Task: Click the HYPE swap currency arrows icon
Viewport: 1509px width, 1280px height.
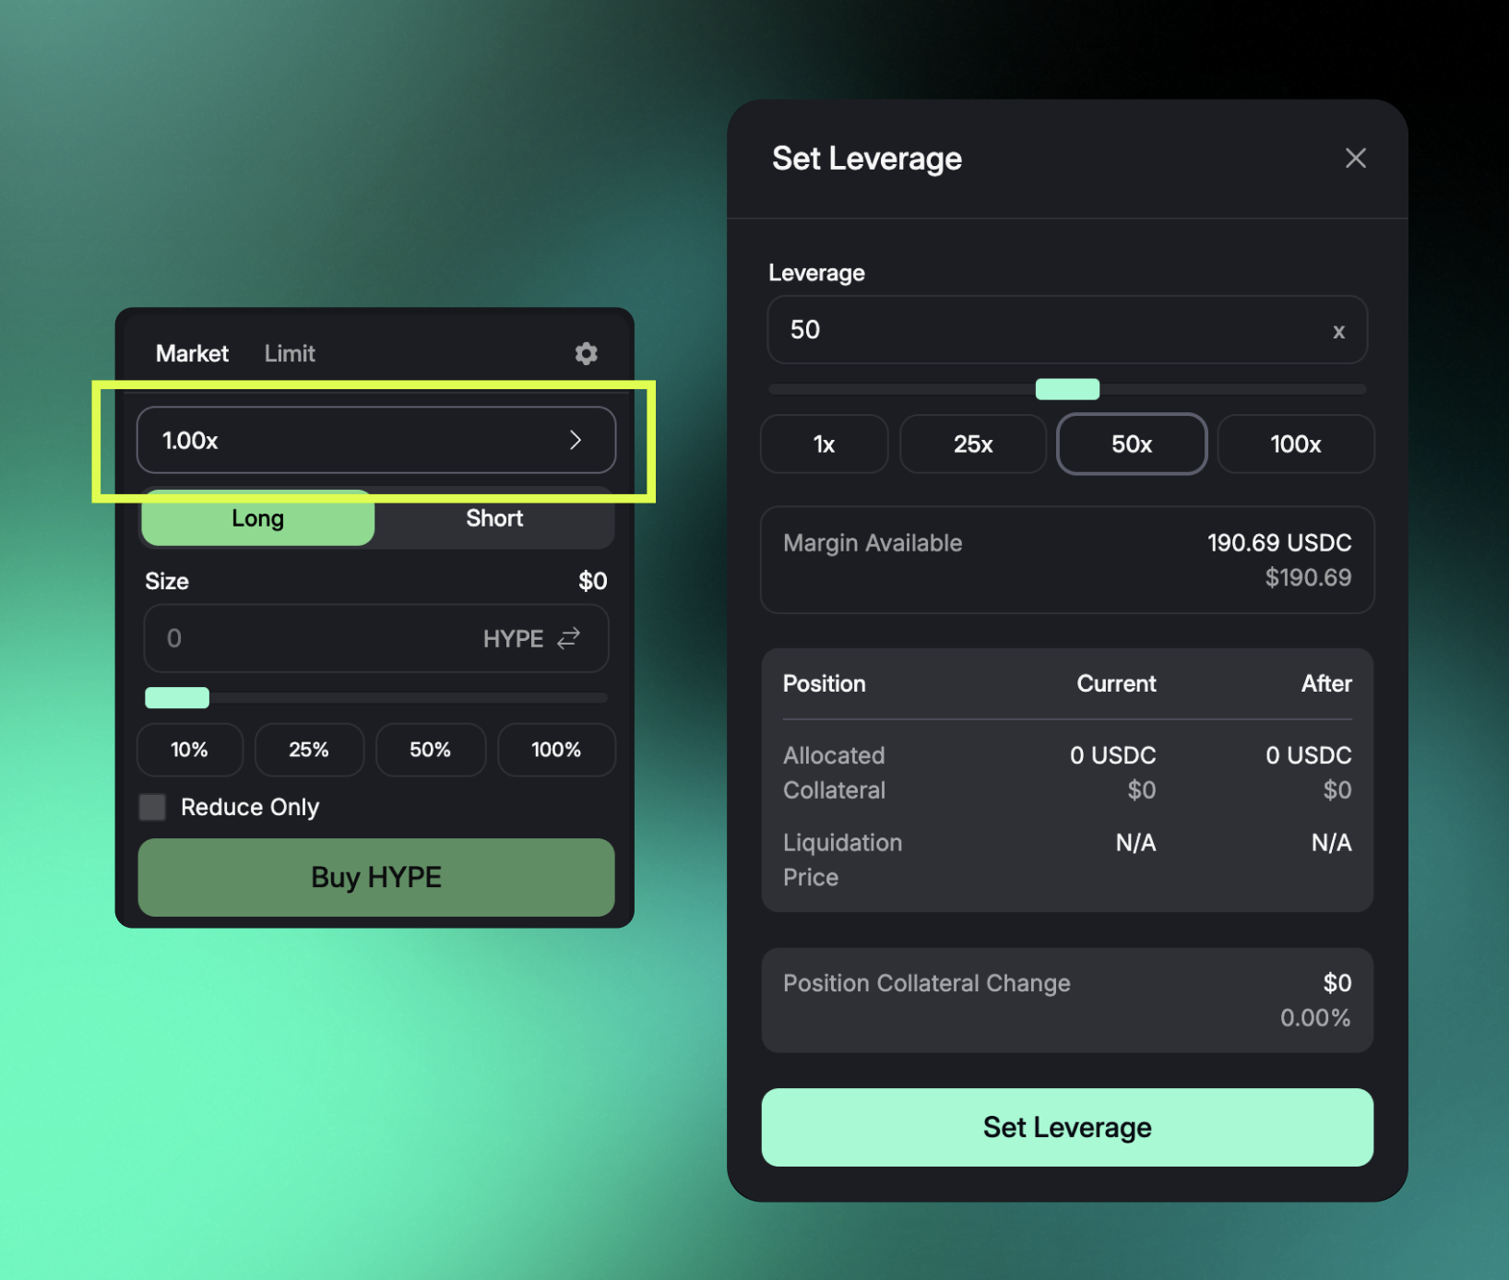Action: (569, 638)
